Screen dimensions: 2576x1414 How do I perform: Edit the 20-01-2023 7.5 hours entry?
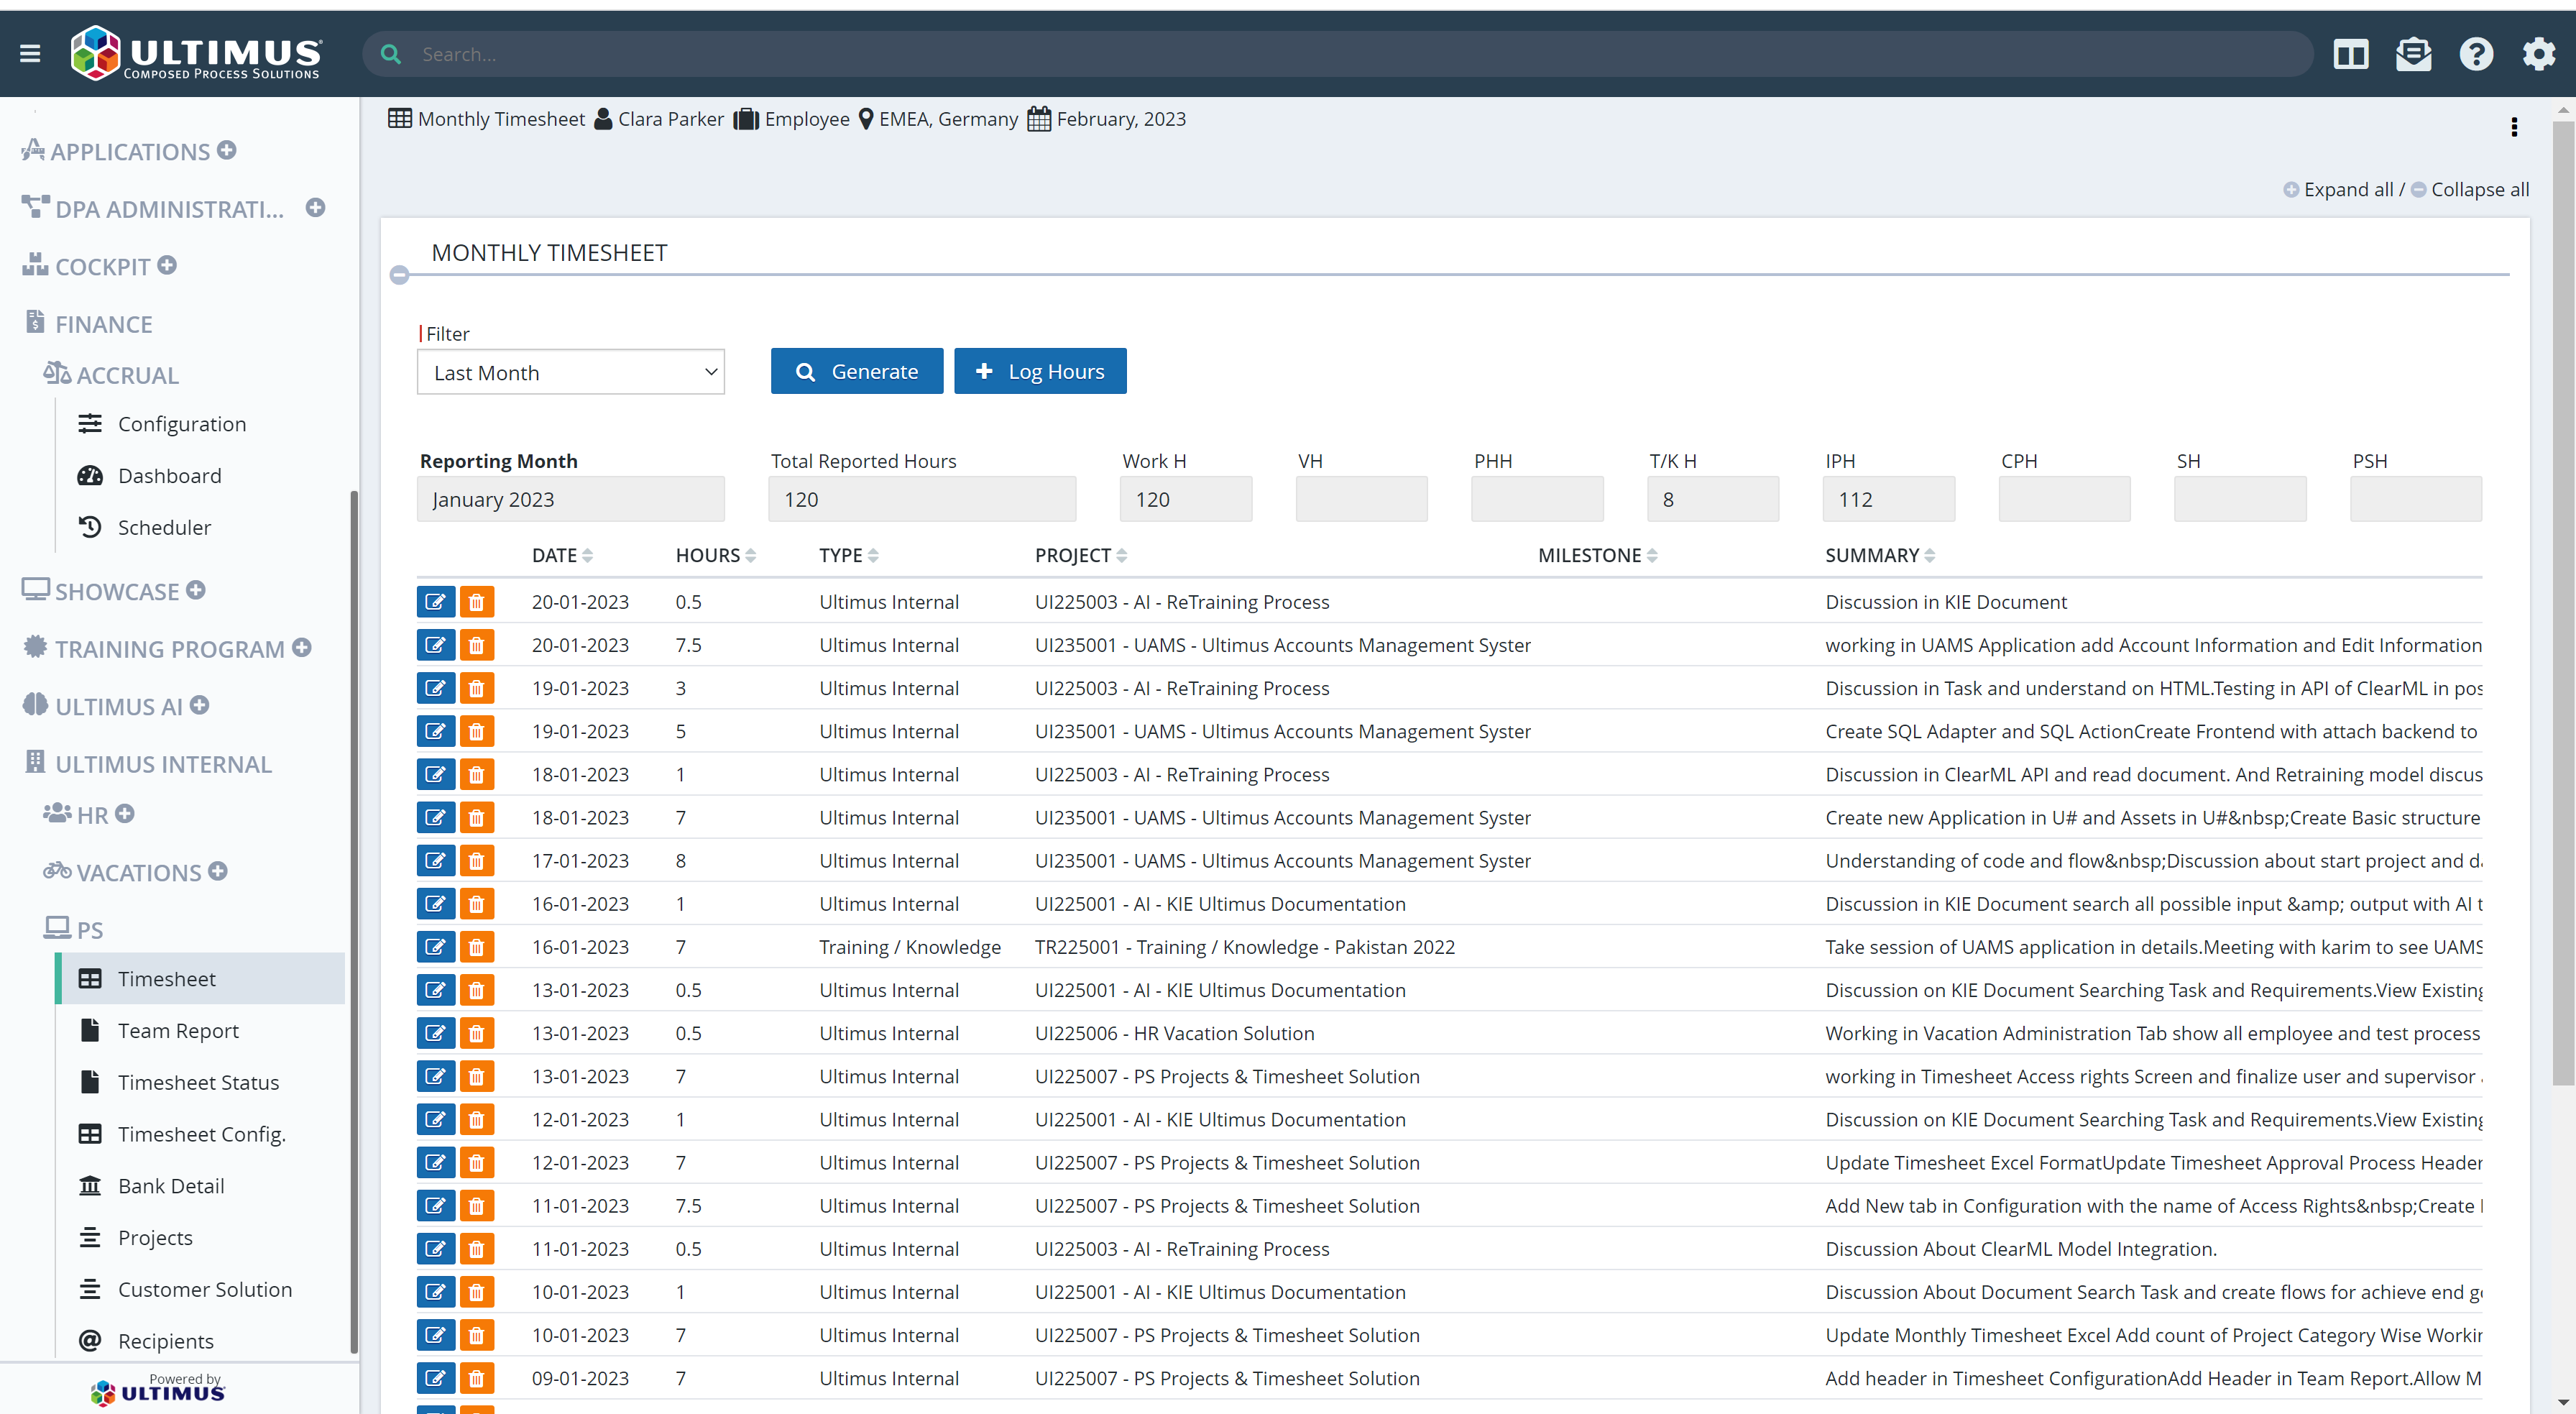(436, 645)
